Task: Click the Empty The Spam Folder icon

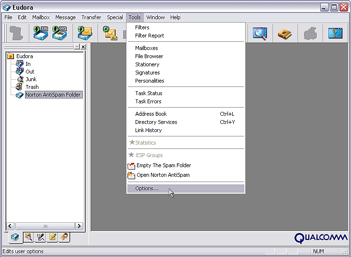Action: (131, 166)
